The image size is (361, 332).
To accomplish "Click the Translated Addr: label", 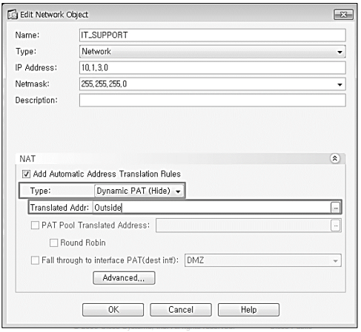I will tap(59, 208).
